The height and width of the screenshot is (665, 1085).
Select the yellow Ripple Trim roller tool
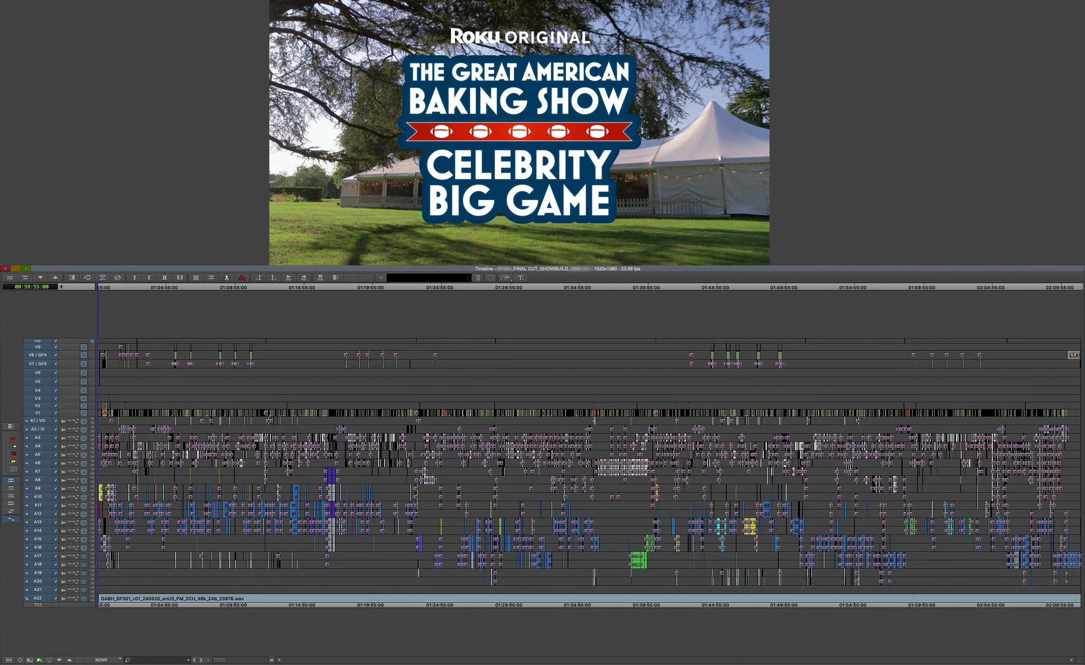[13, 462]
